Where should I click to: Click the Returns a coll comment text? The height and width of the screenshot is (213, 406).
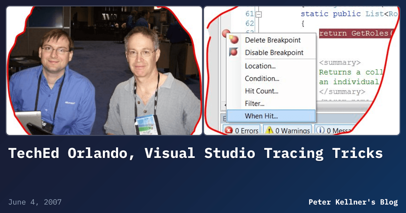351,72
